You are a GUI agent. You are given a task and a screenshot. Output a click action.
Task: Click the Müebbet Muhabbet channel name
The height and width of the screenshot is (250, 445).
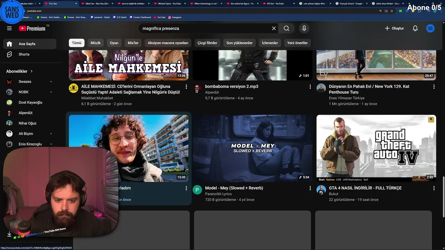click(x=97, y=98)
